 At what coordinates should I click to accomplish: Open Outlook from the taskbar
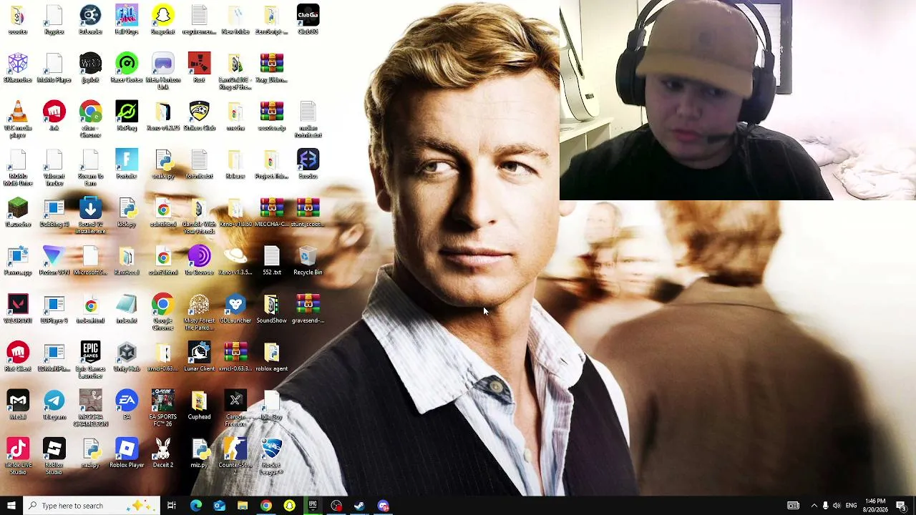point(219,506)
